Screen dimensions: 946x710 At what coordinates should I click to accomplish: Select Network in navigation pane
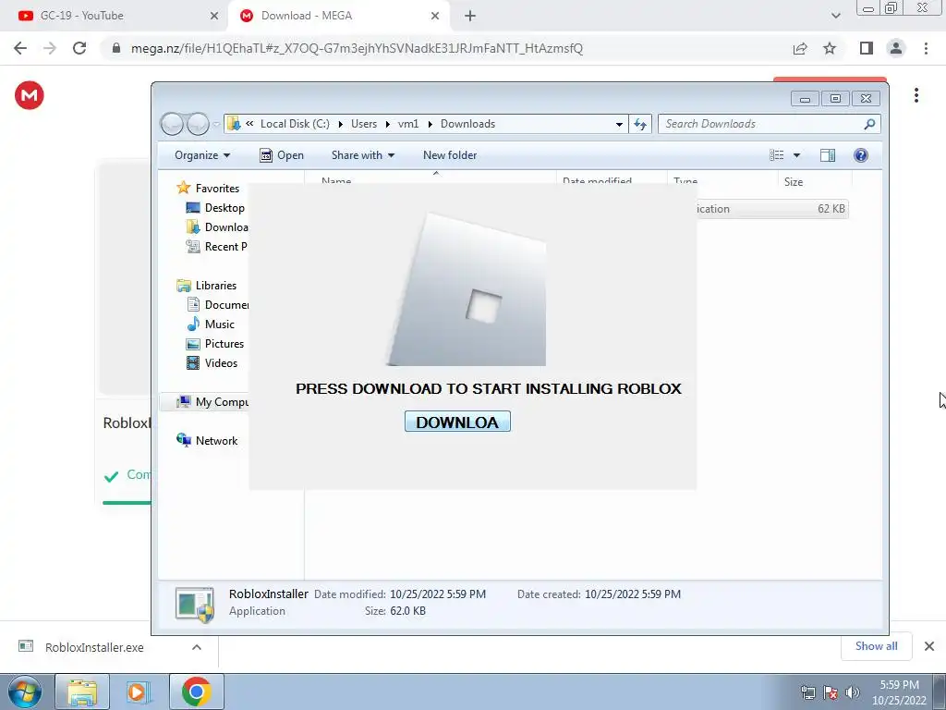tap(207, 441)
